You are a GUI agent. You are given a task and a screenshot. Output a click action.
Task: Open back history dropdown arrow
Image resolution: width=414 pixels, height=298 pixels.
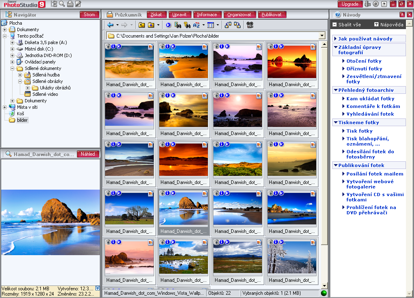click(x=118, y=25)
